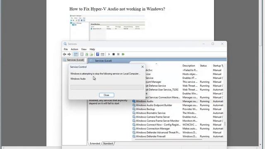Click the Windows Audio service gear icon

click(134, 101)
